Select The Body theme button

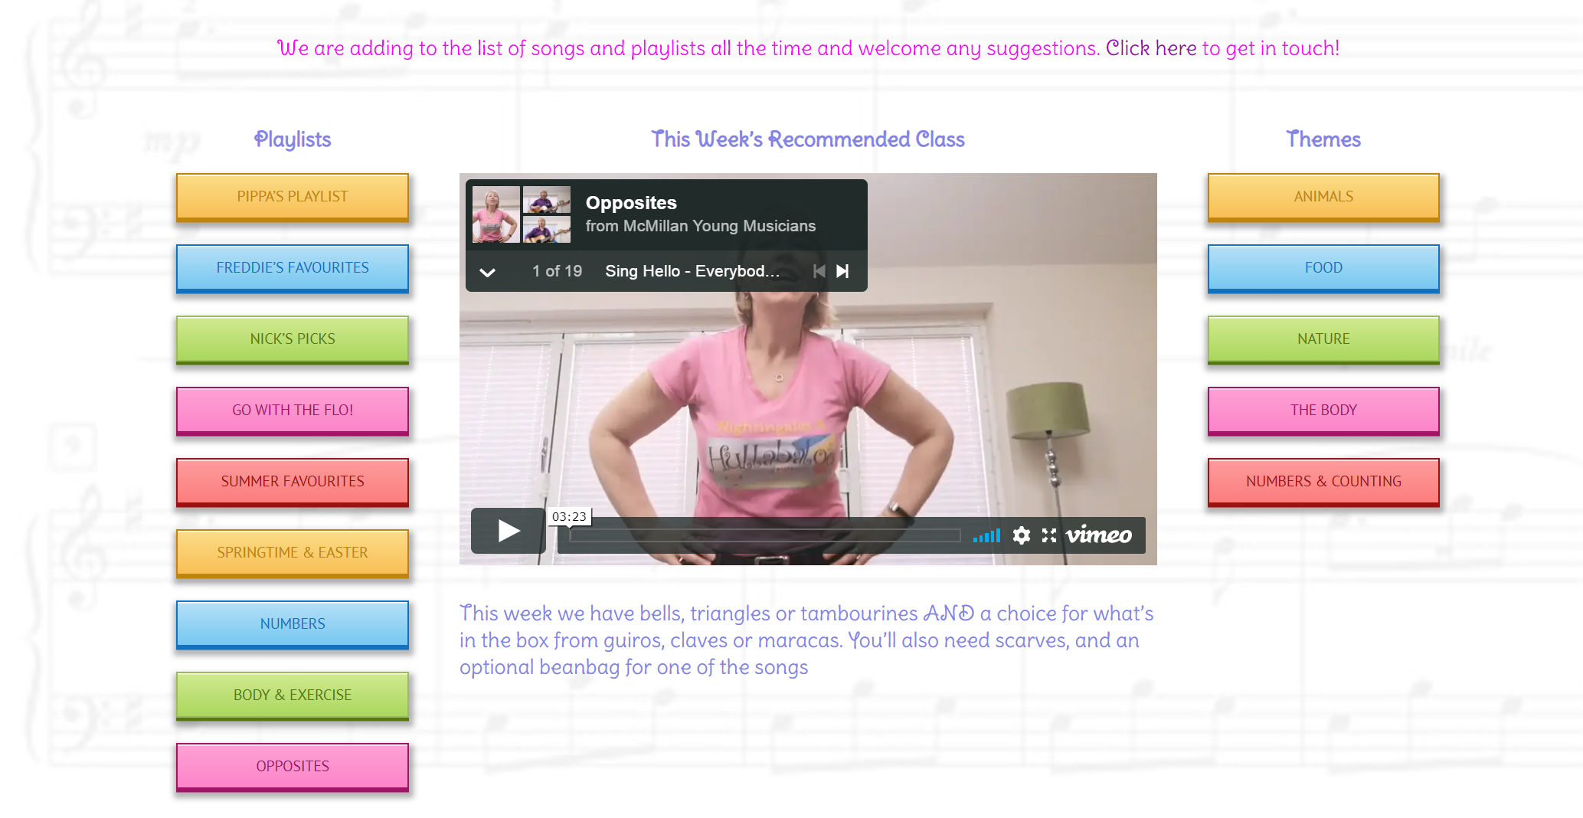pos(1323,411)
